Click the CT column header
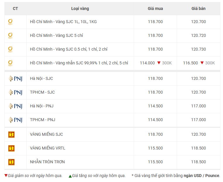The height and width of the screenshot is (182, 223). pyautogui.click(x=15, y=8)
